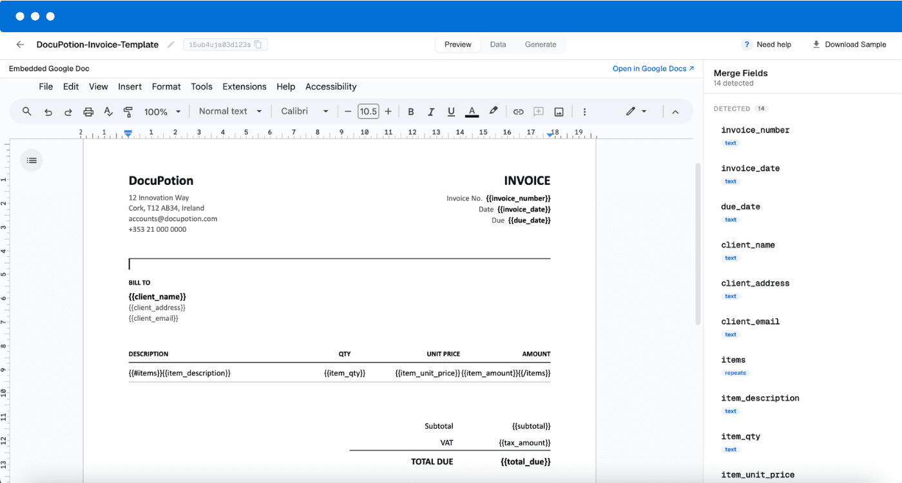
Task: Insert an image
Action: [x=559, y=111]
